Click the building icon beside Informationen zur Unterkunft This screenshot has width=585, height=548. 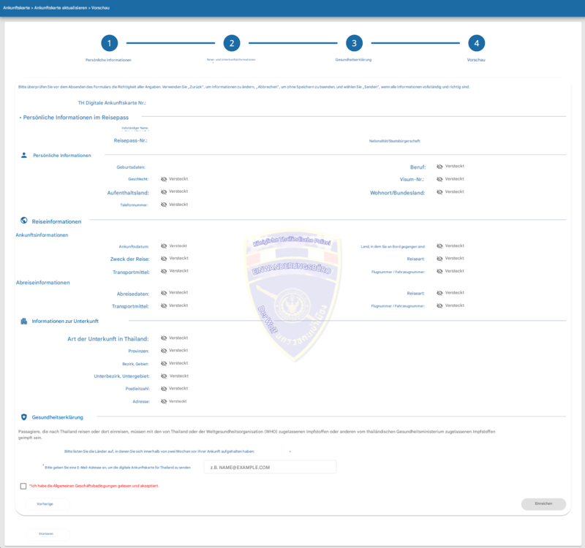[x=24, y=321]
